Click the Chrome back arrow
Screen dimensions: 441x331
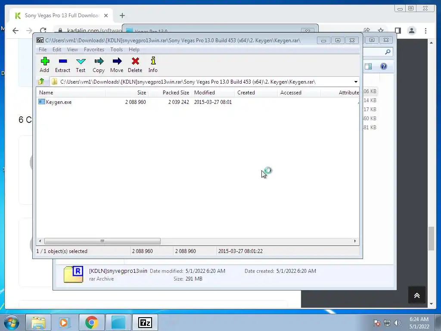pos(16,31)
